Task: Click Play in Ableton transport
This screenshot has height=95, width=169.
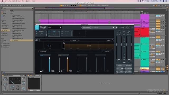Action: pos(71,6)
